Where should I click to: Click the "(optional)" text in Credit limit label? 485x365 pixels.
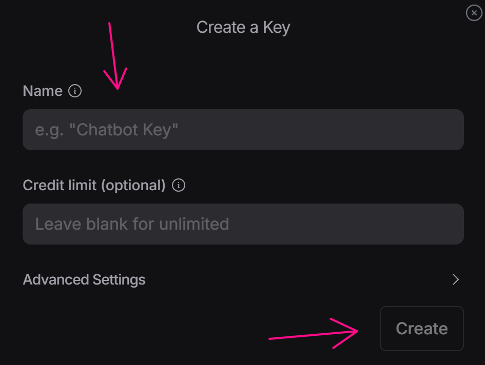(133, 186)
